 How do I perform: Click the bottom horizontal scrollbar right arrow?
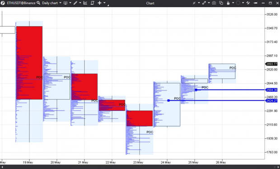tap(278, 167)
